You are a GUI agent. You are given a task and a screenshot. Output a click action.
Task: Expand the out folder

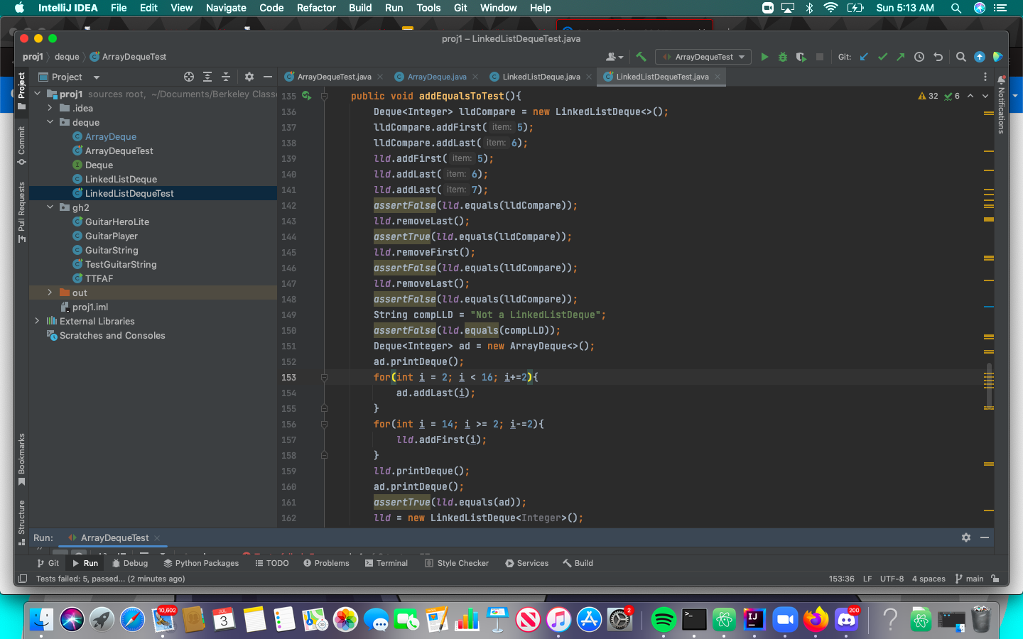(50, 293)
